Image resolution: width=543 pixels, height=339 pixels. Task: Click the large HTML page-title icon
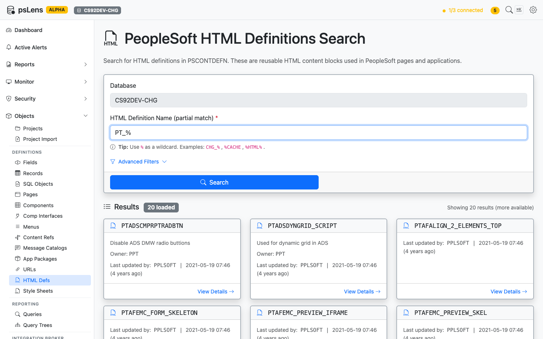pyautogui.click(x=111, y=38)
